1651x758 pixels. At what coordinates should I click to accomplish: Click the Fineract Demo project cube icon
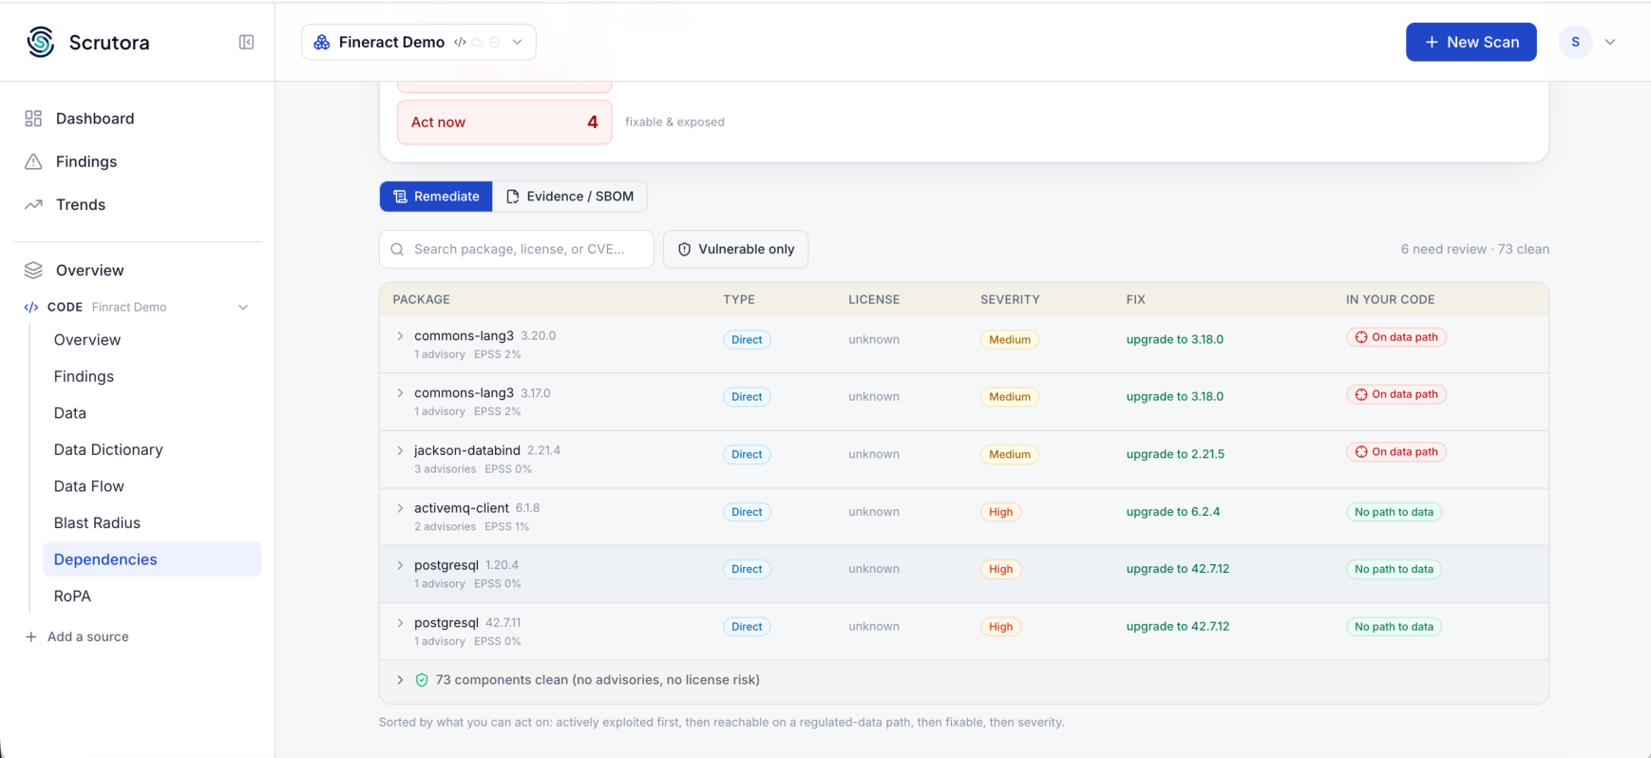[x=322, y=42]
